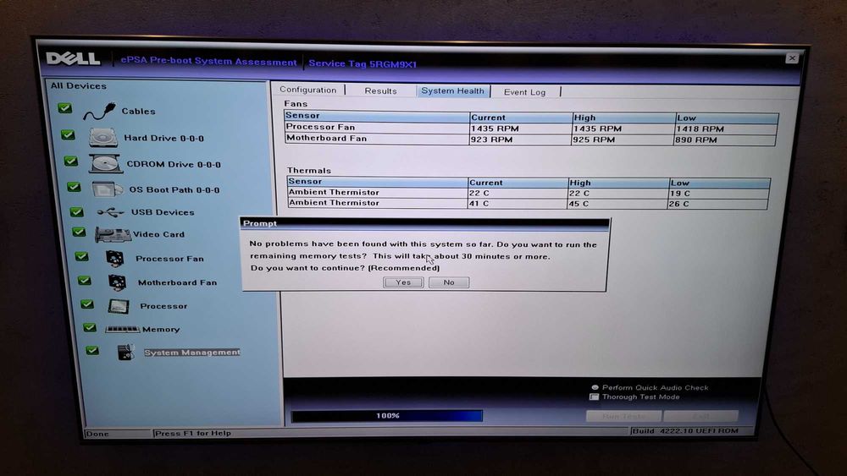Select Video Card entry
Image resolution: width=847 pixels, height=476 pixels.
tap(159, 234)
